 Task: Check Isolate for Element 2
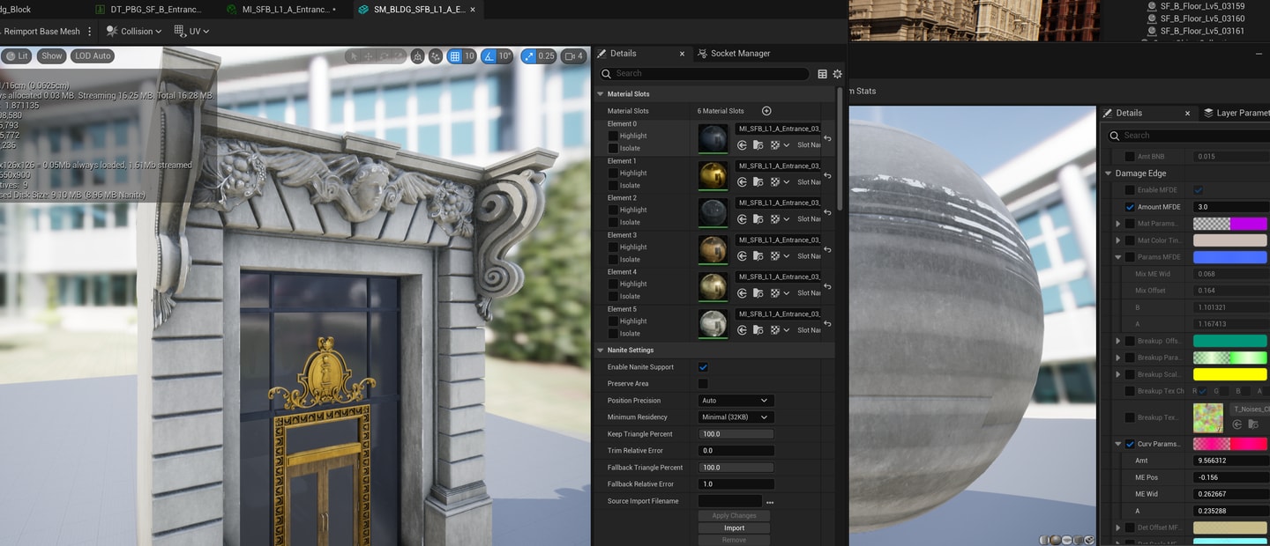[x=613, y=222]
